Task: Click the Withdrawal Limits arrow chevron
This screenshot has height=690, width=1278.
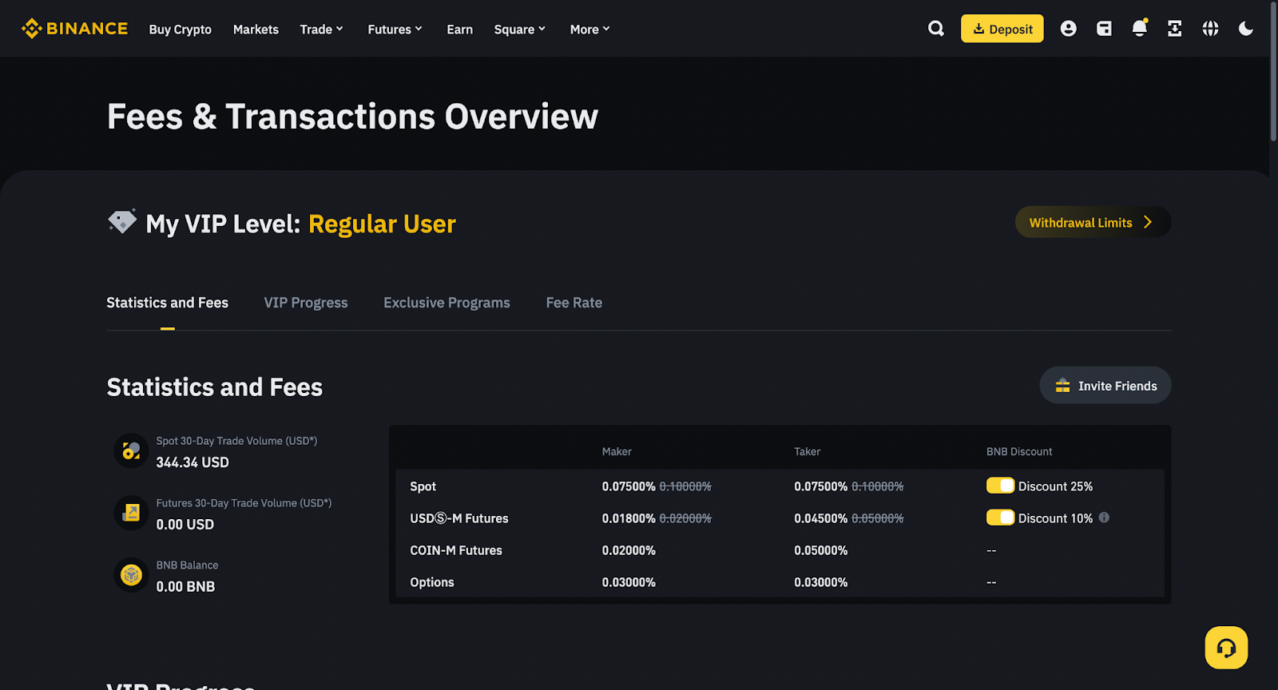Action: click(1148, 222)
